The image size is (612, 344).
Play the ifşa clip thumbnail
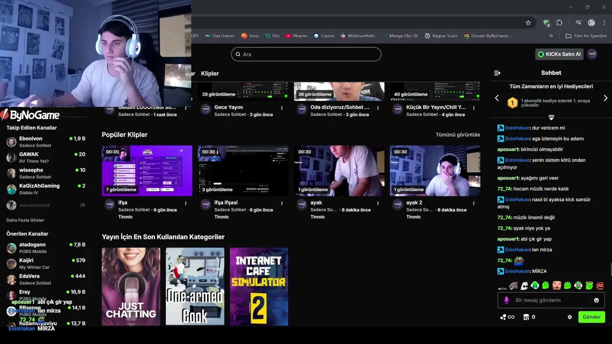[x=147, y=171]
